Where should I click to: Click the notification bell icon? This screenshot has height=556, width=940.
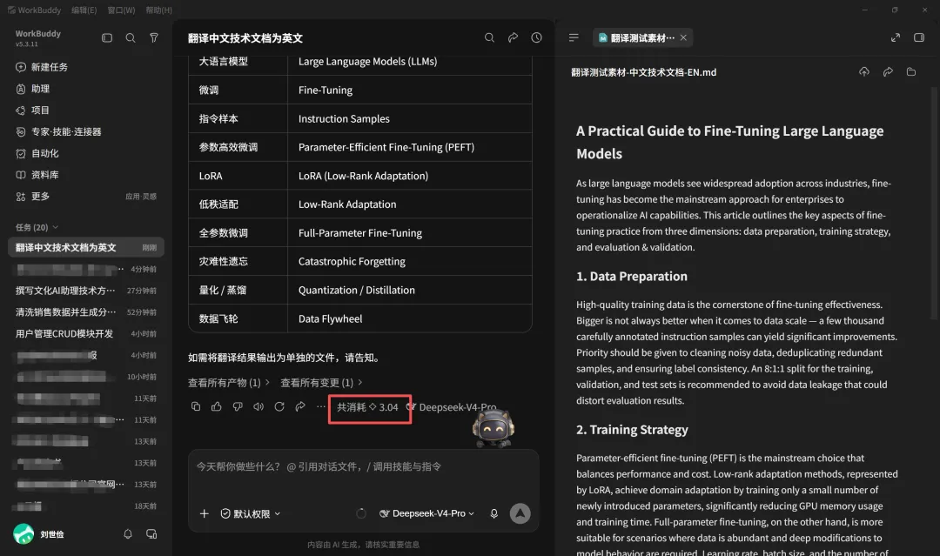[128, 534]
